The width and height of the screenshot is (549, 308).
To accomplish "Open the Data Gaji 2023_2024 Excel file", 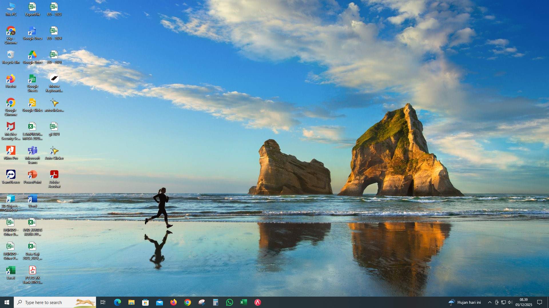I will point(32,247).
